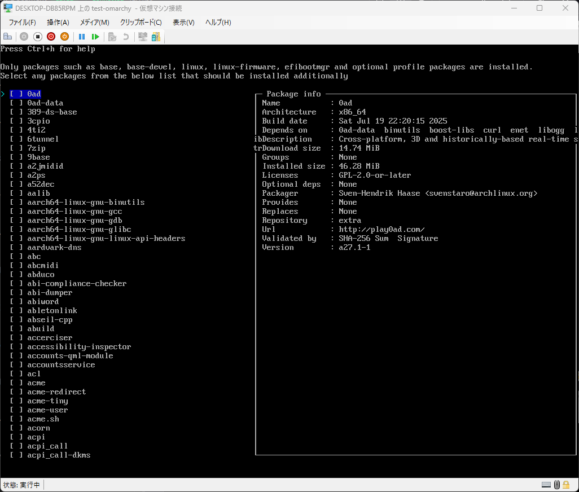Image resolution: width=579 pixels, height=492 pixels.
Task: Reset the VM with the green play icon
Action: 95,37
